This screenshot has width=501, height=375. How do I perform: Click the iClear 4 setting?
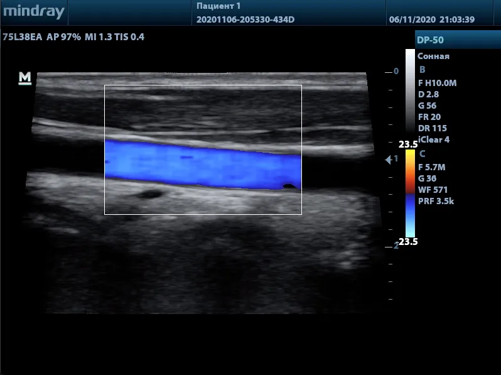click(434, 139)
